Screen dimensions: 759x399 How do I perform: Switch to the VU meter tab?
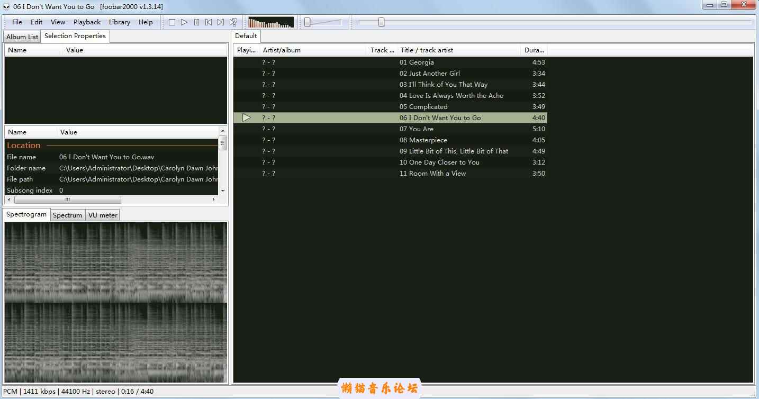[x=103, y=215]
